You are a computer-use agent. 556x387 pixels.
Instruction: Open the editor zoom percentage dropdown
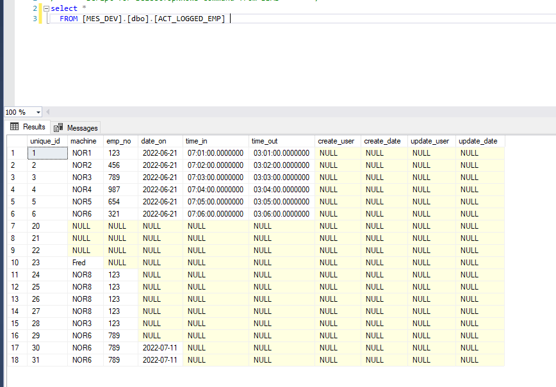point(37,111)
